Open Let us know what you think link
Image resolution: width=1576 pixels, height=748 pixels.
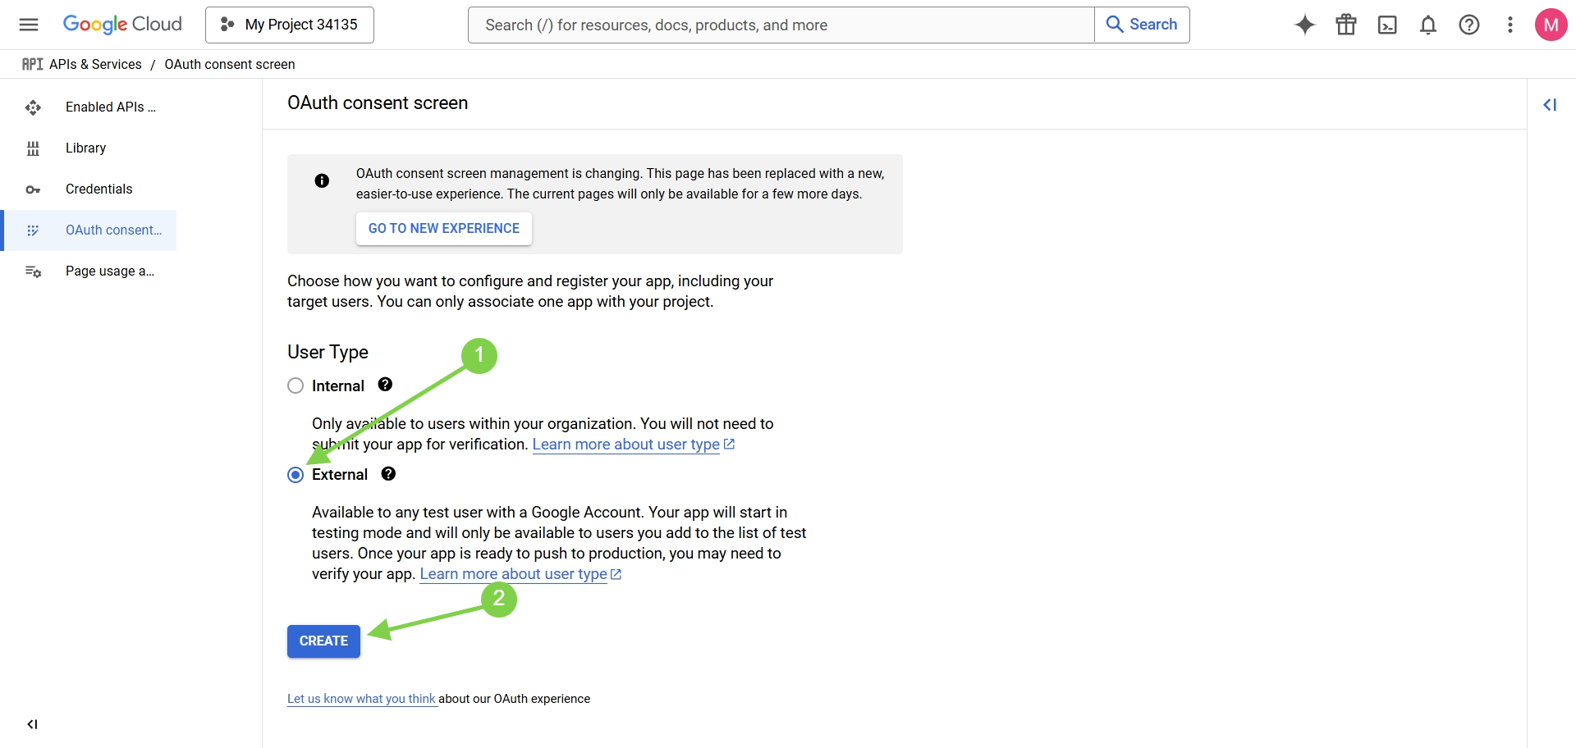click(362, 699)
